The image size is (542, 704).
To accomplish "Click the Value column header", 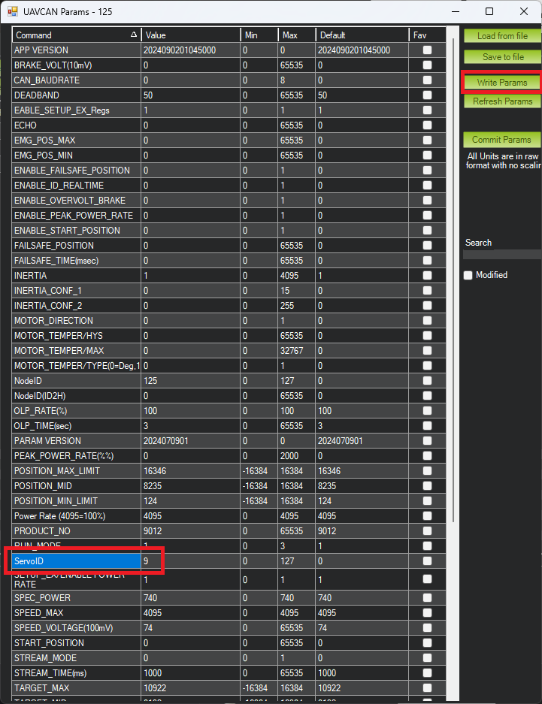I will click(x=191, y=35).
